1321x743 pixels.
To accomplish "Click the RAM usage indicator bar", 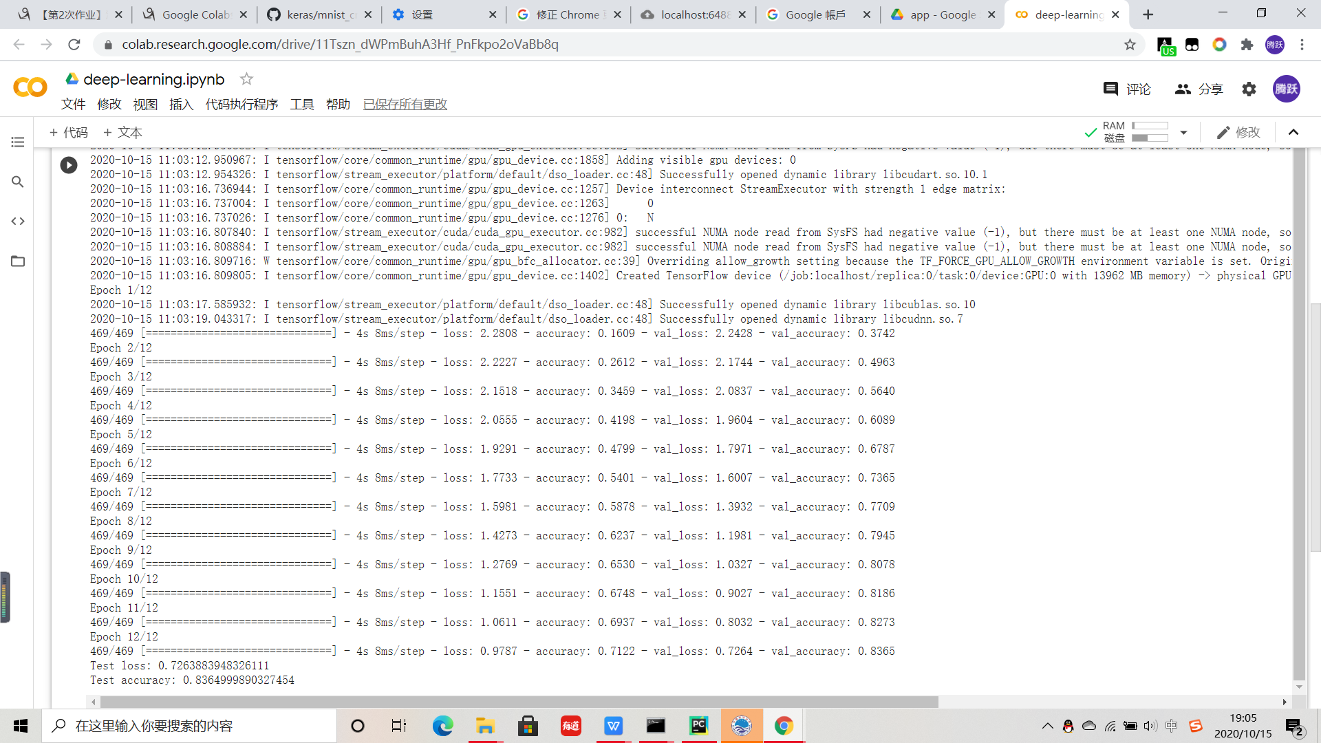I will [x=1150, y=126].
